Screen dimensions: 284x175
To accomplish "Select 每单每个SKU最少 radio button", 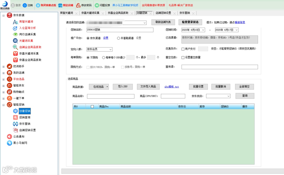I will 104,57.
